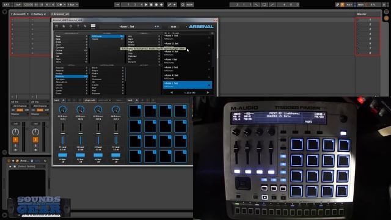Click the document icon in Arsenal toolbar
The width and height of the screenshot is (391, 220).
click(x=64, y=26)
